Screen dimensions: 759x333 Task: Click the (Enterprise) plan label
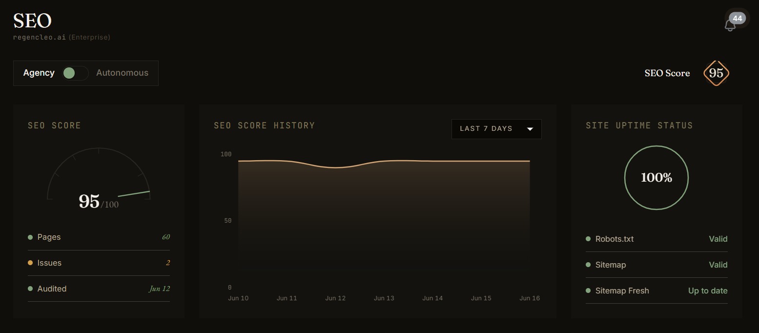89,37
